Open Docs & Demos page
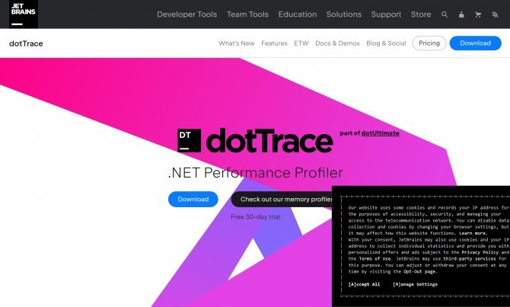 (337, 43)
